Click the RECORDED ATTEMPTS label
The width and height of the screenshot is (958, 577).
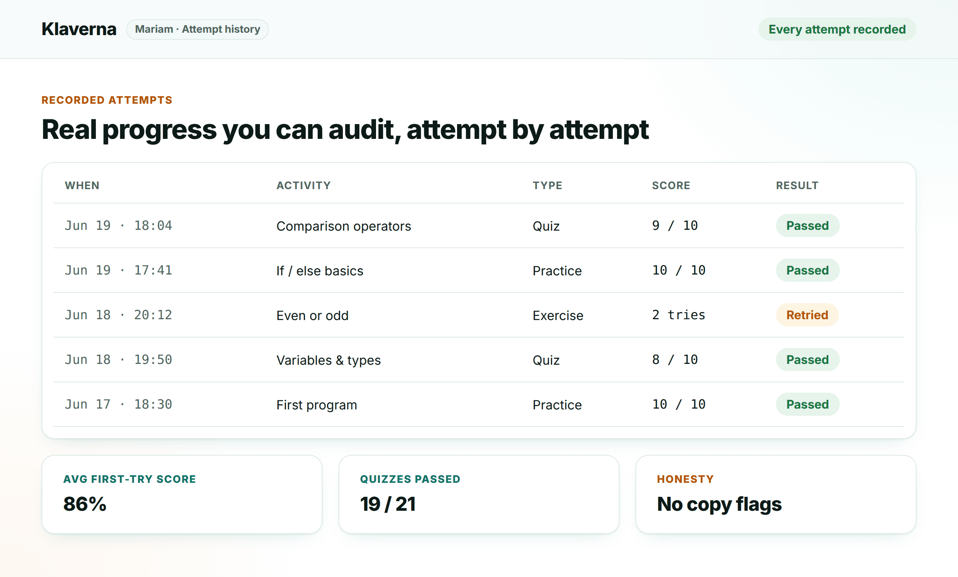tap(107, 100)
